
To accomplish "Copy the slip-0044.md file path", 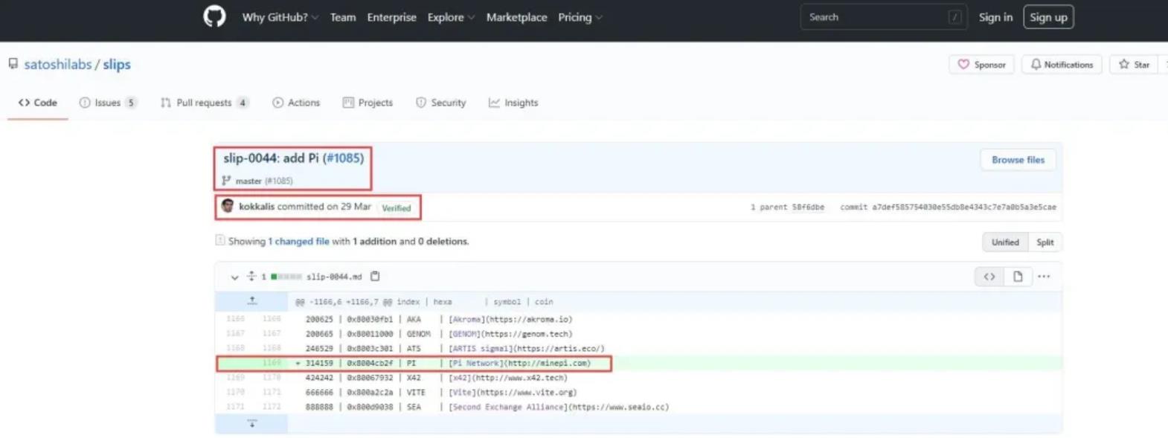I will coord(375,277).
